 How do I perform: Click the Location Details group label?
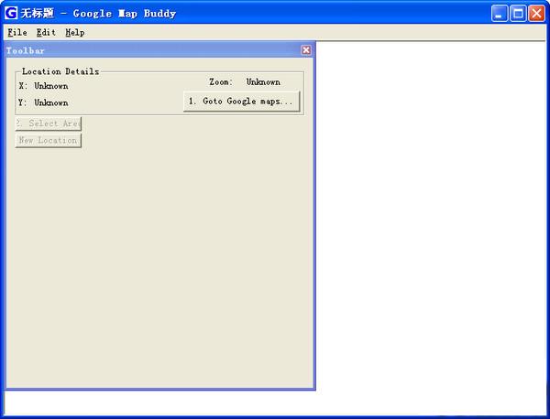(x=60, y=71)
